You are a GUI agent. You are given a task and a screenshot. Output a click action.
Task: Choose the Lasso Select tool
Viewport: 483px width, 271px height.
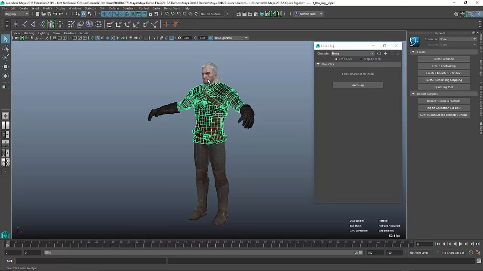[6, 48]
